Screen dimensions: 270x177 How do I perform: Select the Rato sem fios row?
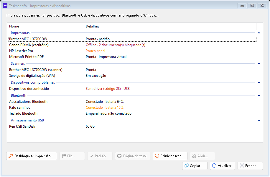tap(132, 107)
